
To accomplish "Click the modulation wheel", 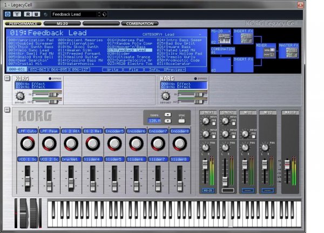I will pos(33,213).
